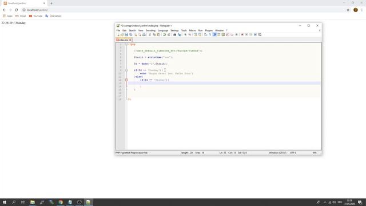Toggle INS insert mode in status bar

click(x=315, y=153)
